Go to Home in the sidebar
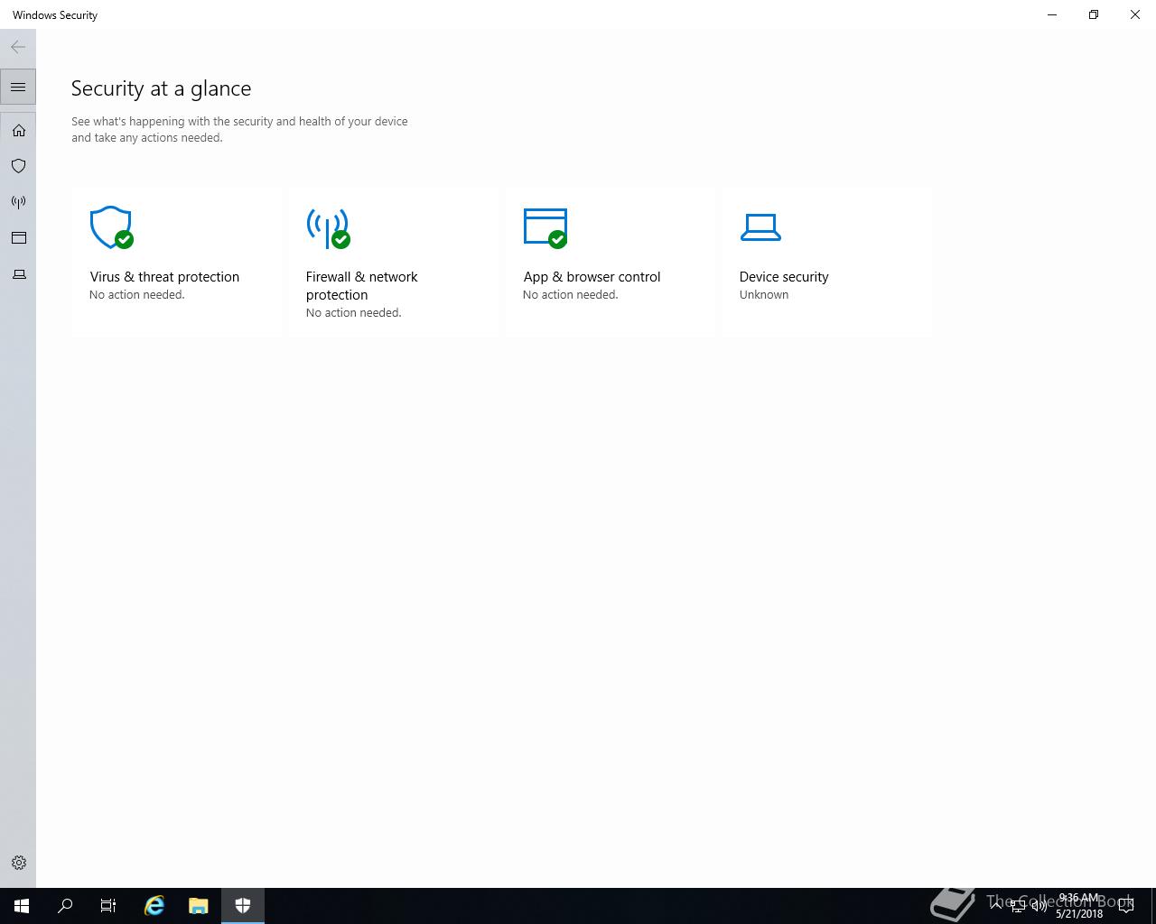The width and height of the screenshot is (1156, 924). (x=18, y=131)
